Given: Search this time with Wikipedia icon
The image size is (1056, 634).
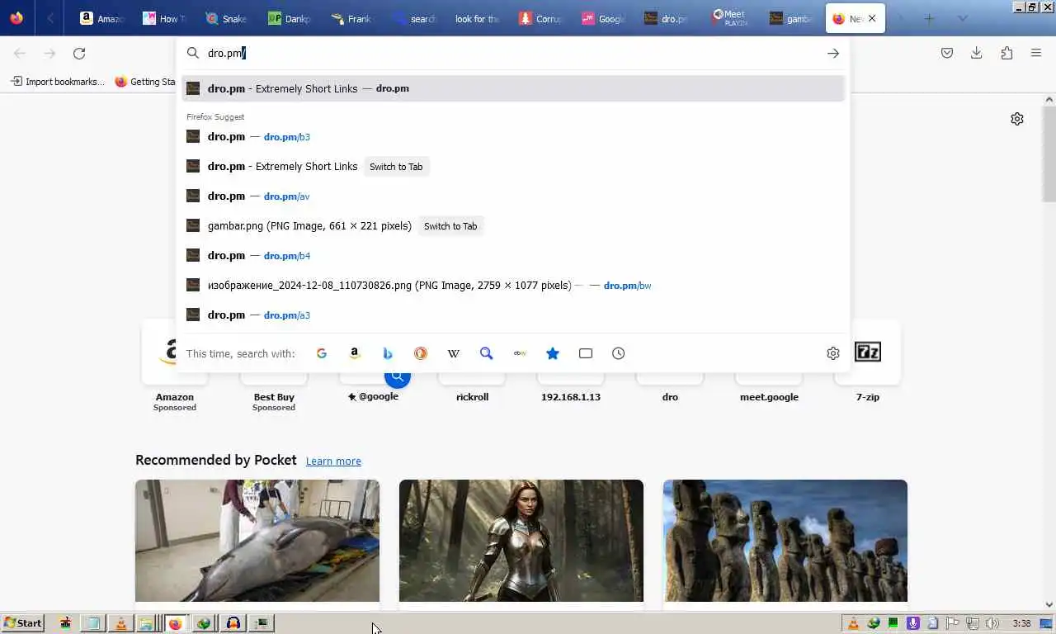Looking at the screenshot, I should coord(454,353).
